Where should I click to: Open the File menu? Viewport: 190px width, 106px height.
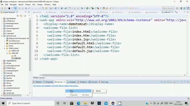point(2,5)
